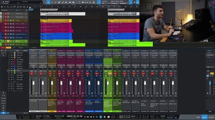Toggle visibility dot for Referencia in channel list

pyautogui.click(x=12, y=53)
